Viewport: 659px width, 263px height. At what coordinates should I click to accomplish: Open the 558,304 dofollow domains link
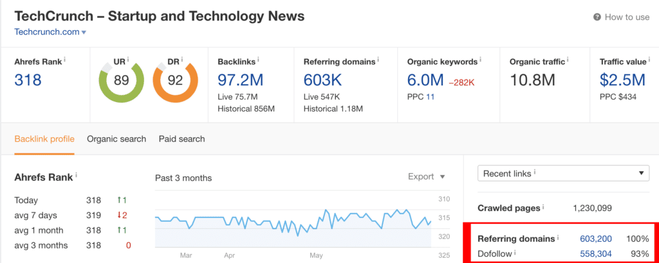click(x=595, y=253)
